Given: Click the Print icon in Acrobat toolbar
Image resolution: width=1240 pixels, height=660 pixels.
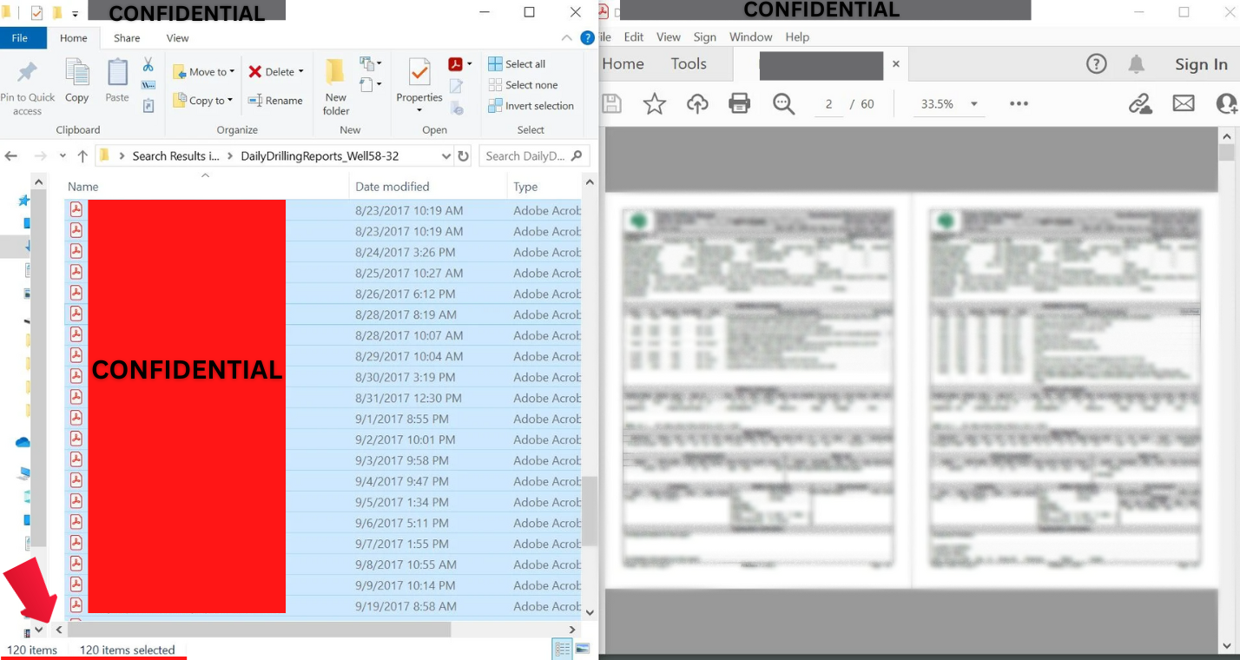Looking at the screenshot, I should click(739, 104).
